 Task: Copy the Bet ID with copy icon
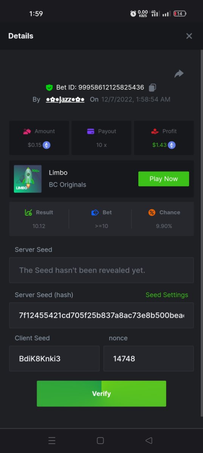(x=152, y=88)
